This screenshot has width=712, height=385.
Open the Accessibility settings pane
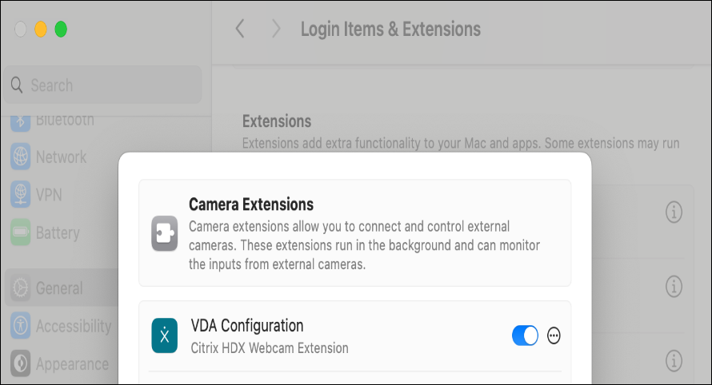pos(72,326)
